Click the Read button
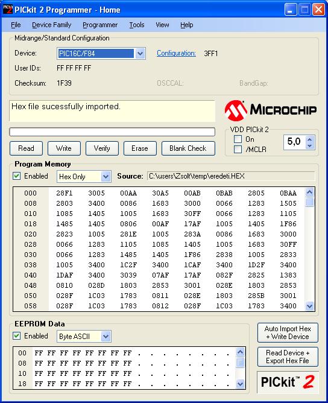The height and width of the screenshot is (403, 328). [26, 148]
